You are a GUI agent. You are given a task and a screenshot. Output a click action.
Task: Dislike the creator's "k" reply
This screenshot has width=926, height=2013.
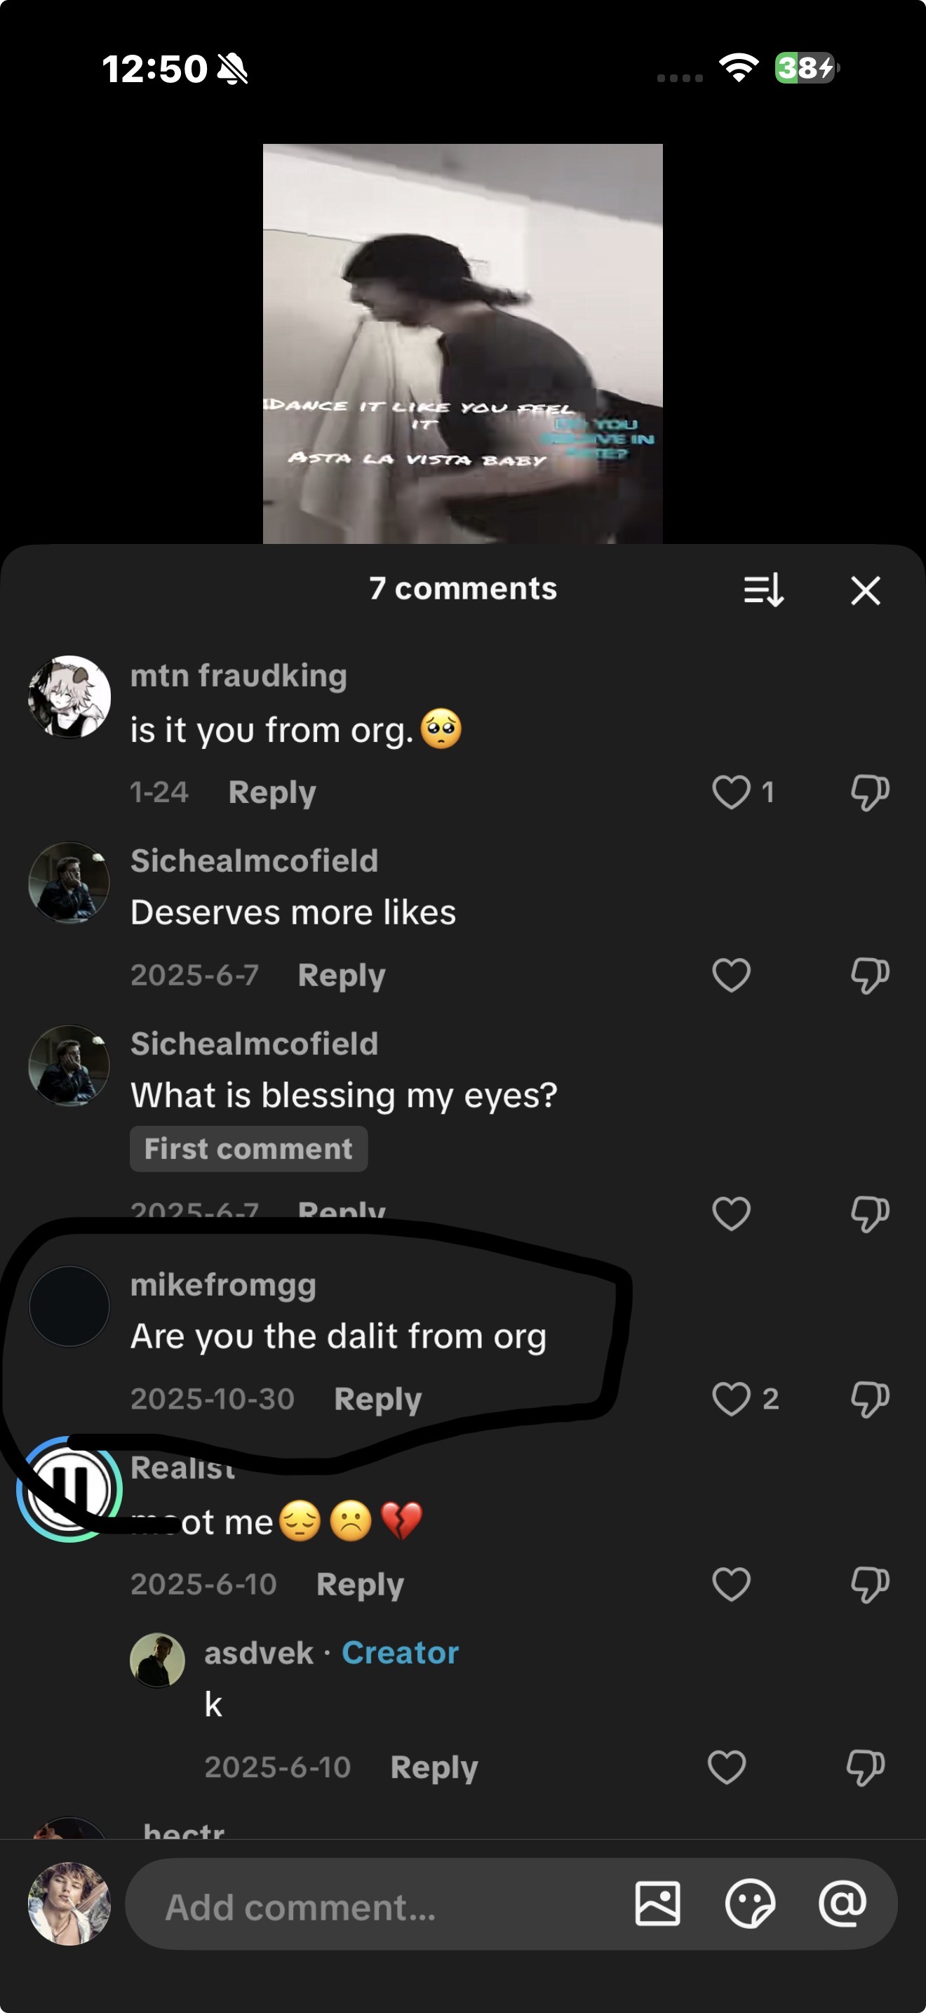pyautogui.click(x=866, y=1767)
